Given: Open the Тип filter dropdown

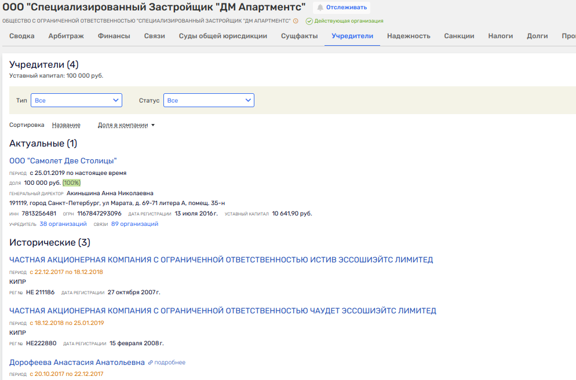Looking at the screenshot, I should (x=76, y=100).
